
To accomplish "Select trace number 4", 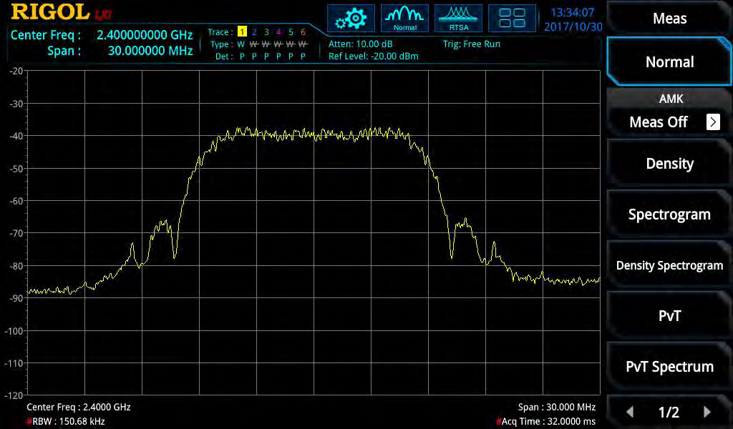I will [278, 31].
